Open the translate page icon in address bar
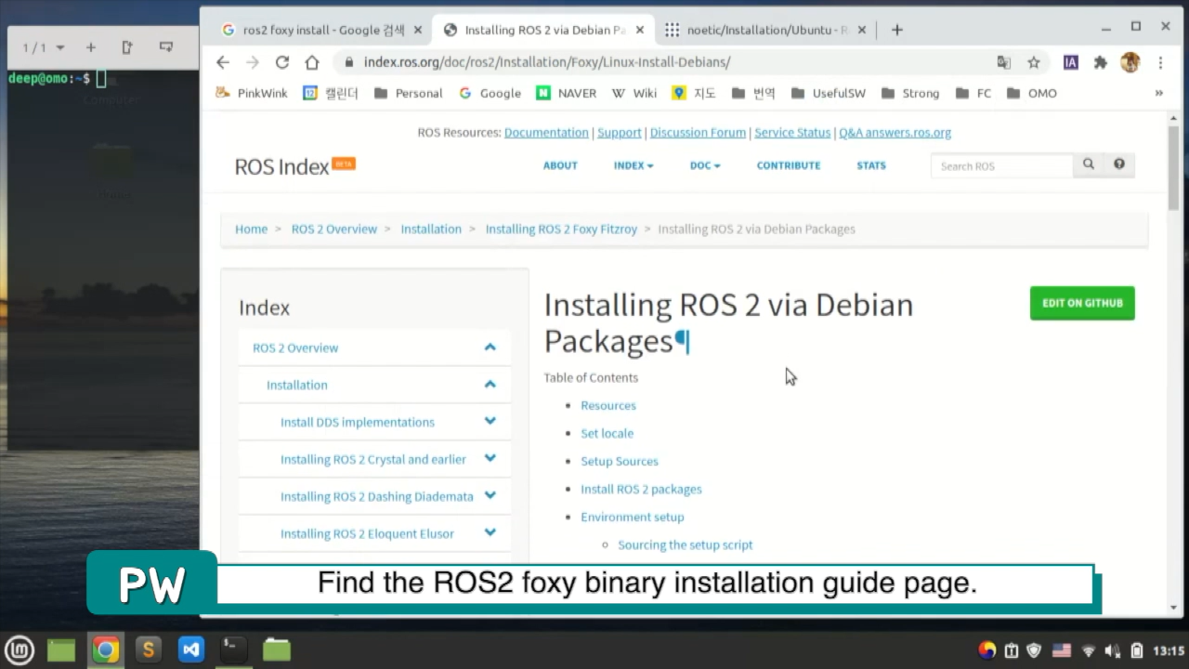The height and width of the screenshot is (669, 1189). (1004, 62)
